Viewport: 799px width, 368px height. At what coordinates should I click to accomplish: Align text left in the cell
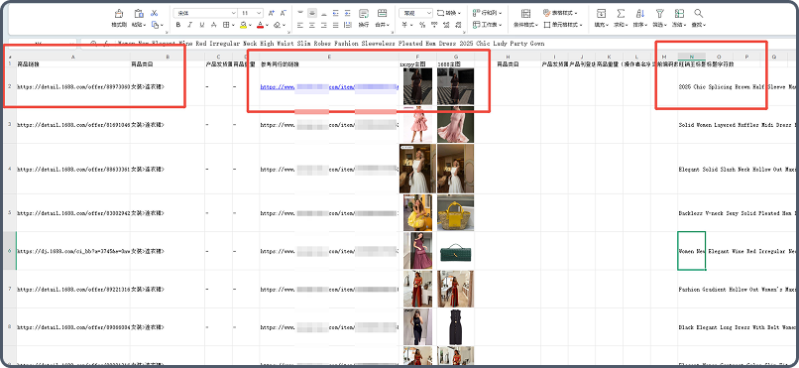click(300, 25)
